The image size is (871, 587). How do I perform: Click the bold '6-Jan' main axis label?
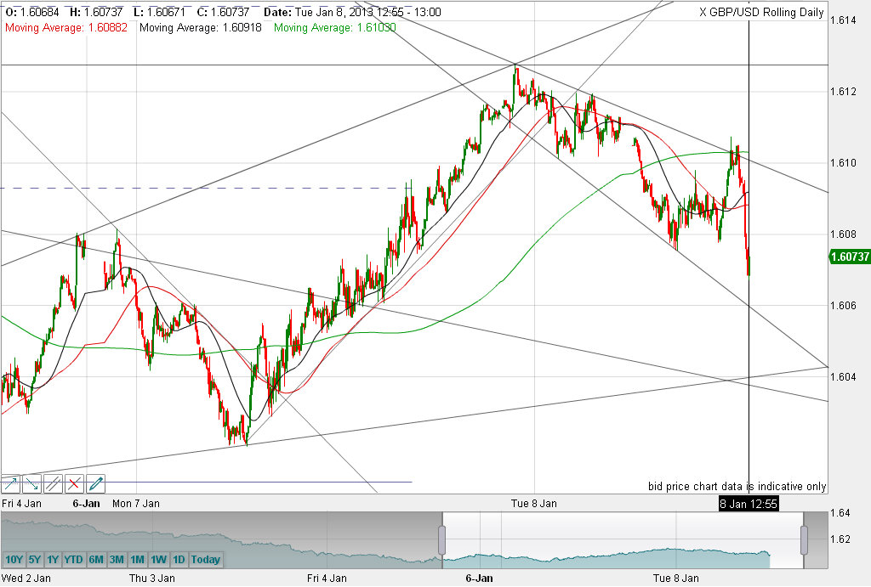tap(87, 503)
